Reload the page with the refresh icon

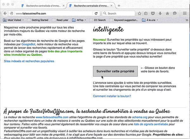click(x=96, y=14)
